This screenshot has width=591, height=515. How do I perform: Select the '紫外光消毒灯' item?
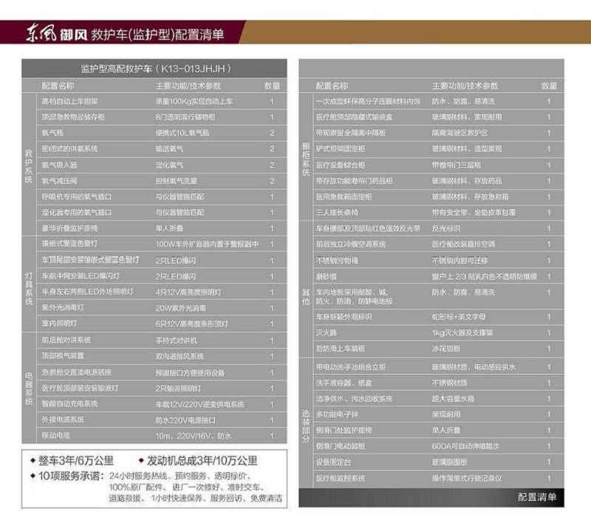click(63, 307)
